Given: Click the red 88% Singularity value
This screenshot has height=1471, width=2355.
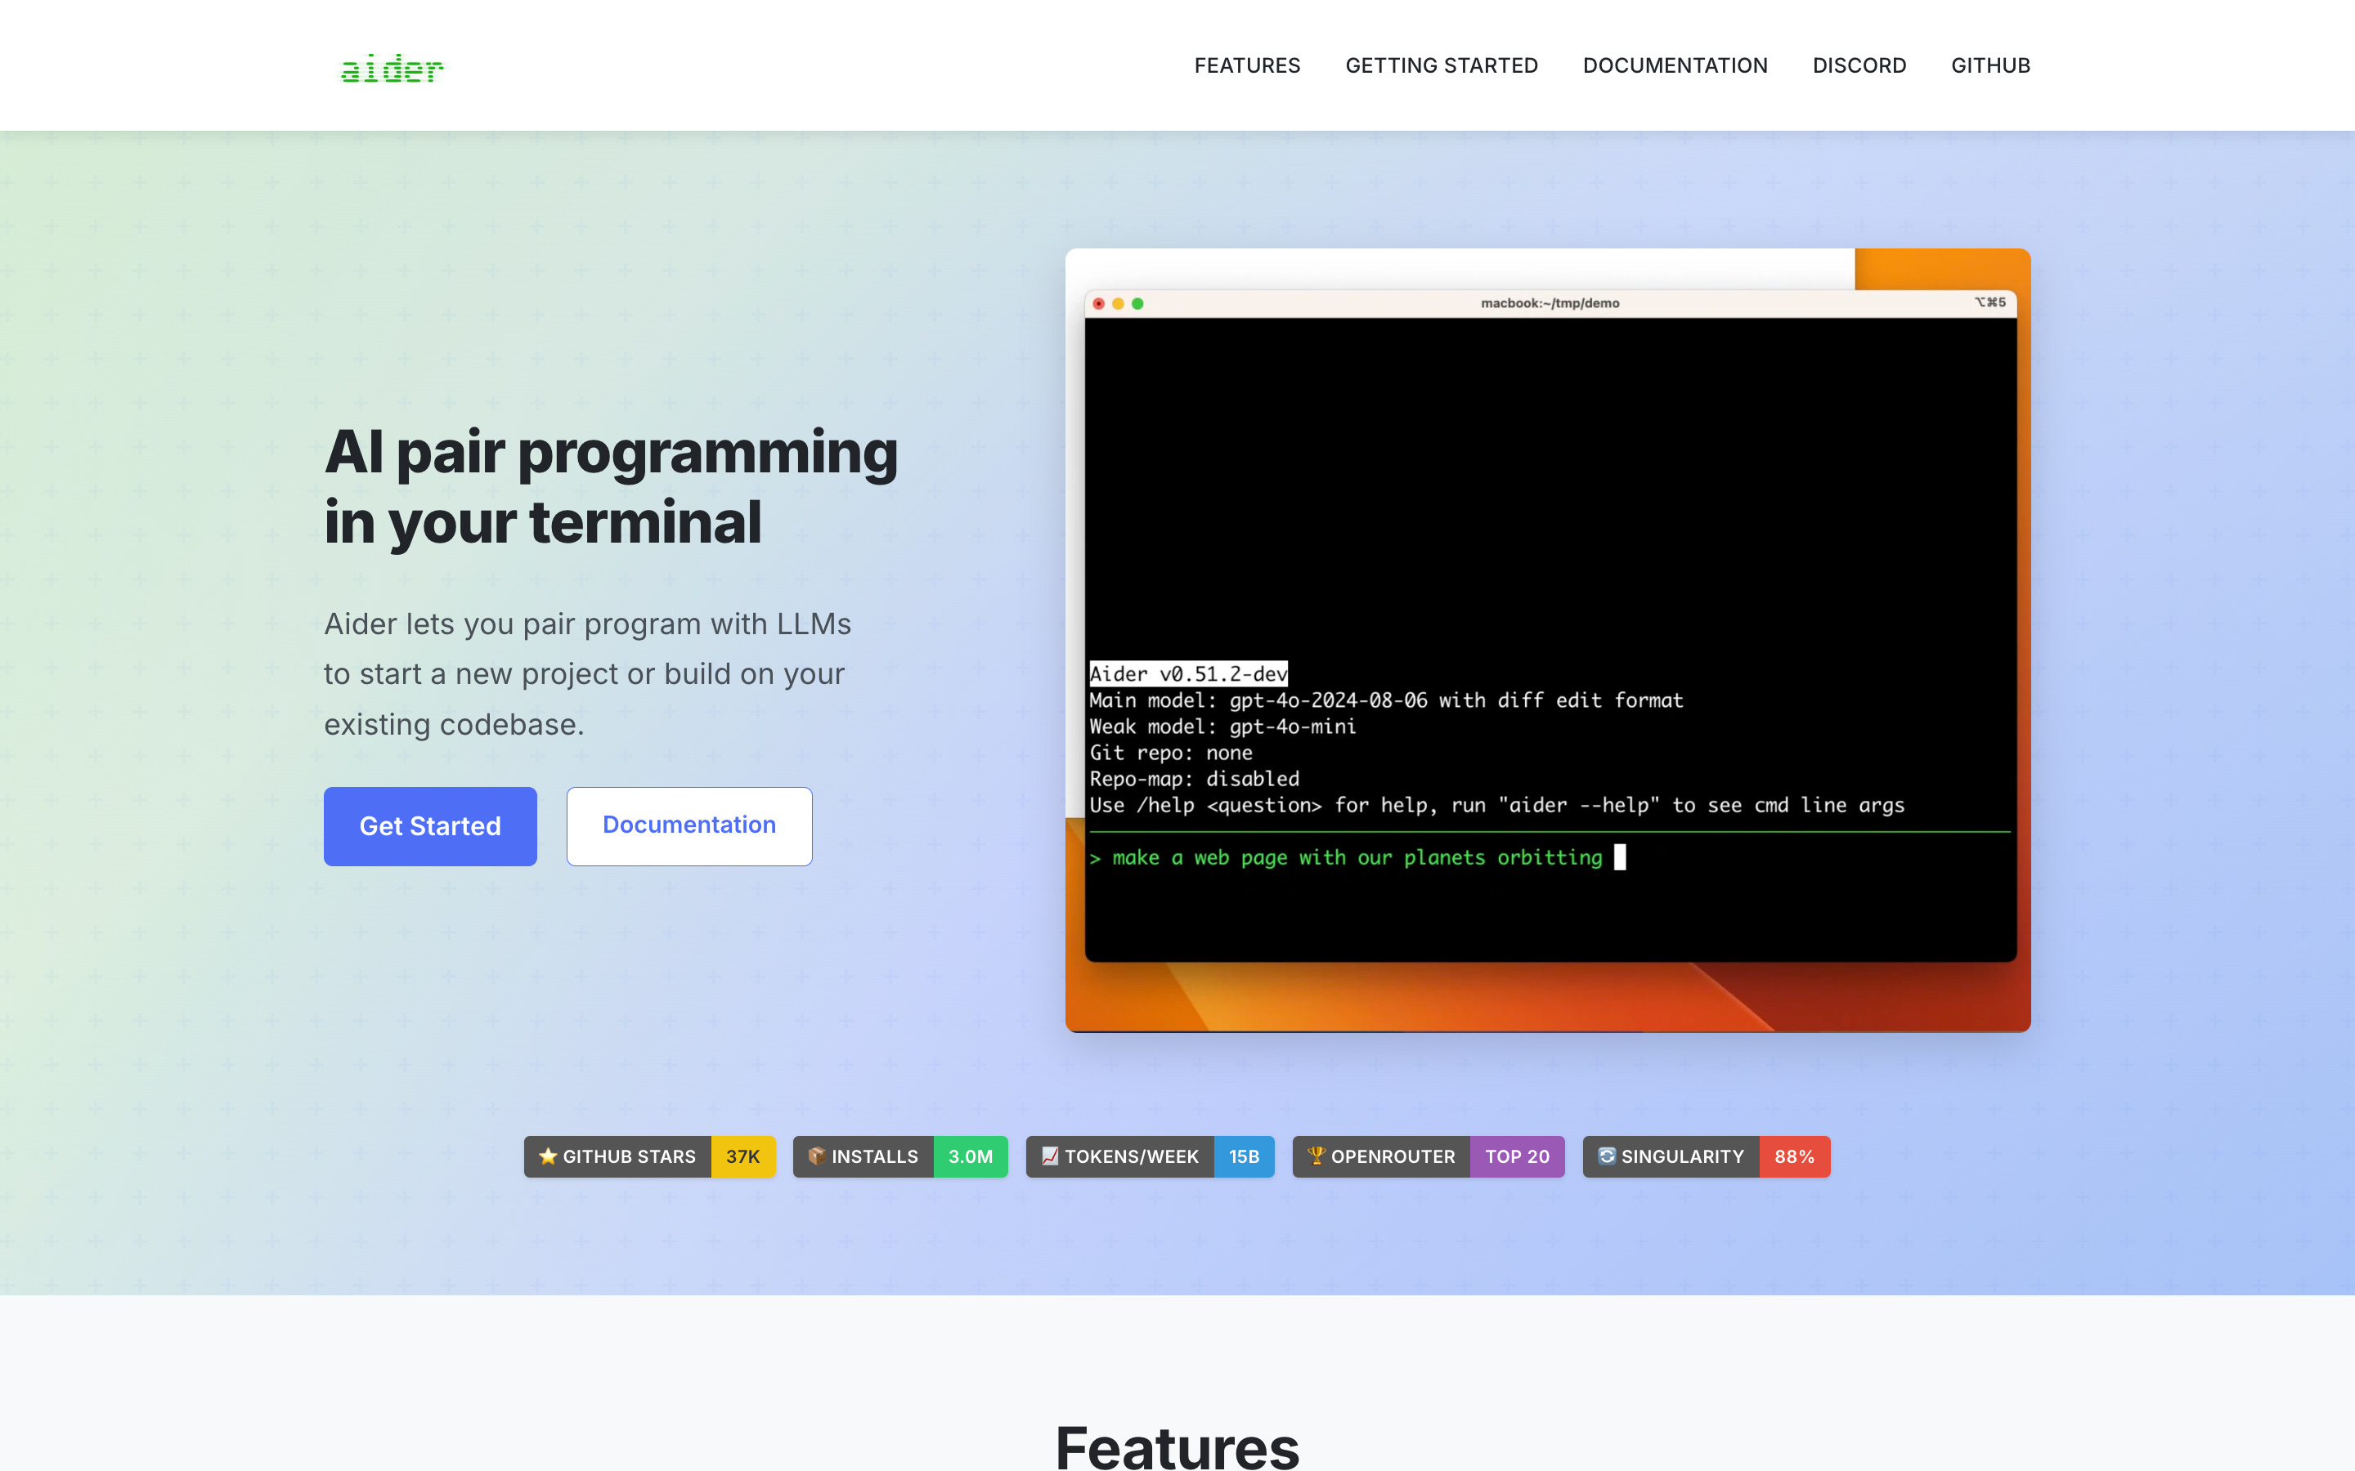Looking at the screenshot, I should (1793, 1156).
